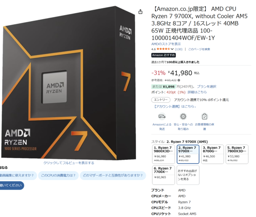Click the motherboard compatibility question chip
The height and width of the screenshot is (217, 256).
click(113, 175)
